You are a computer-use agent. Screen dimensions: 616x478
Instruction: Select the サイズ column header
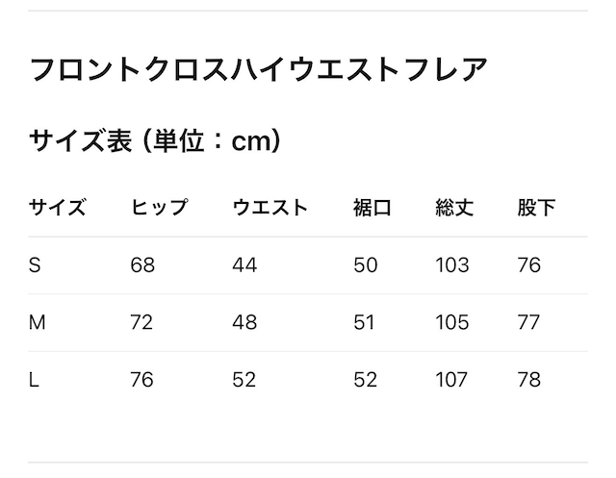57,208
